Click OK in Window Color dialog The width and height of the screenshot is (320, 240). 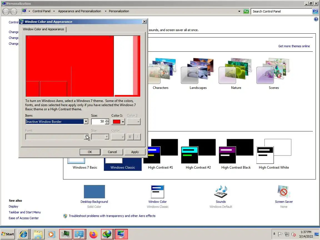(x=90, y=152)
